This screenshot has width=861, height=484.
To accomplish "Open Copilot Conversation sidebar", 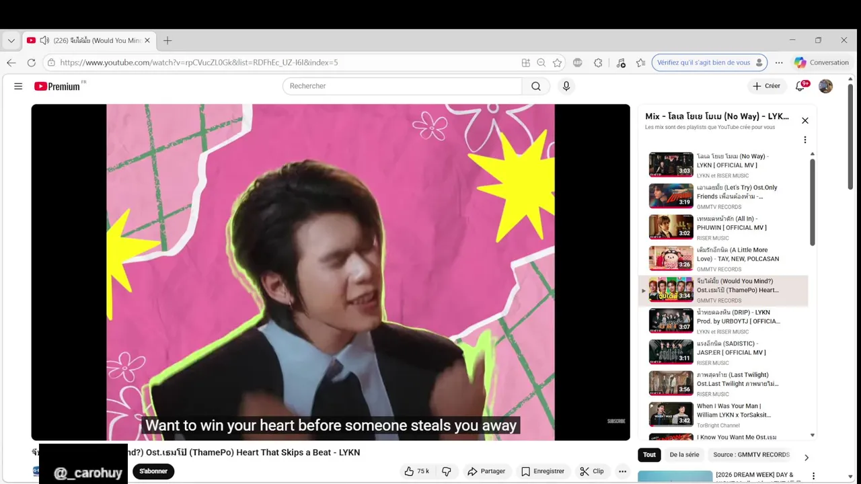I will [821, 63].
